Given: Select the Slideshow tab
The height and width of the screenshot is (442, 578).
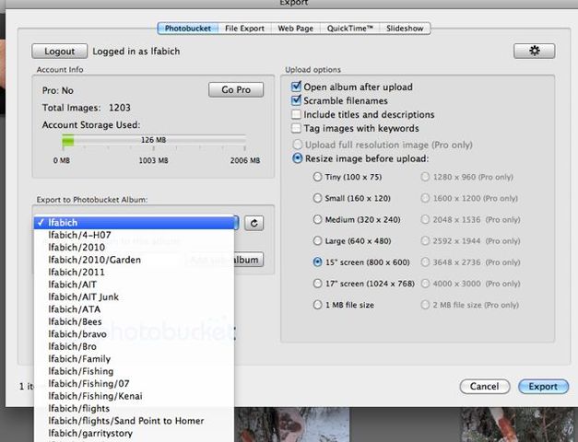Looking at the screenshot, I should [405, 29].
